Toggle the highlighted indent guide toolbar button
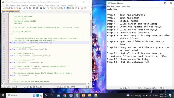Viewport: 174px width, 98px height. [67, 8]
